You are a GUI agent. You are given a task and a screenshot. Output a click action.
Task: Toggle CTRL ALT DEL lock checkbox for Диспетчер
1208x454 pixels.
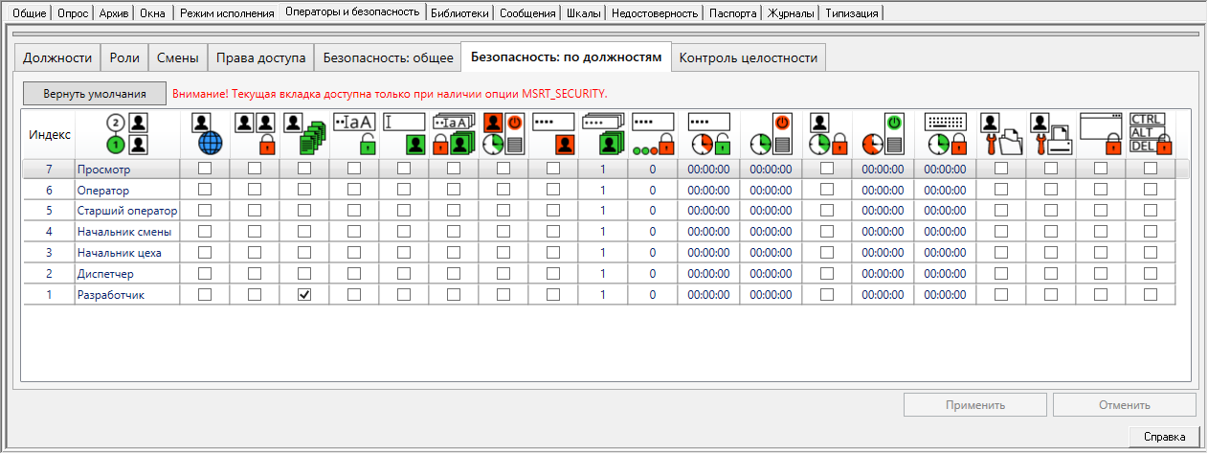point(1151,273)
